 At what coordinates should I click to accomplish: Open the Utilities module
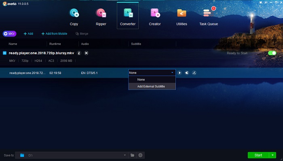(182, 17)
